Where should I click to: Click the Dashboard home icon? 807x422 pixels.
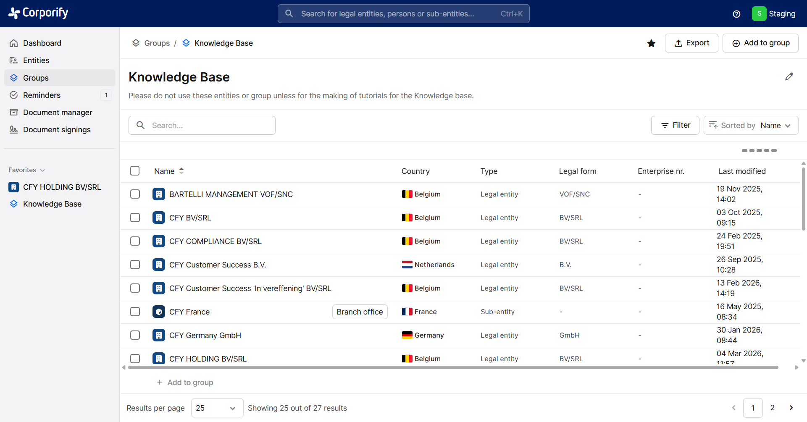[x=14, y=43]
